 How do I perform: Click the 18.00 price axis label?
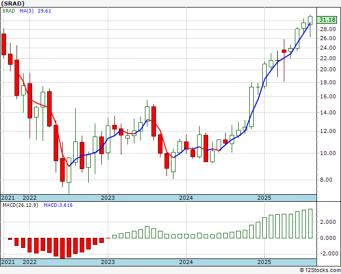click(328, 82)
